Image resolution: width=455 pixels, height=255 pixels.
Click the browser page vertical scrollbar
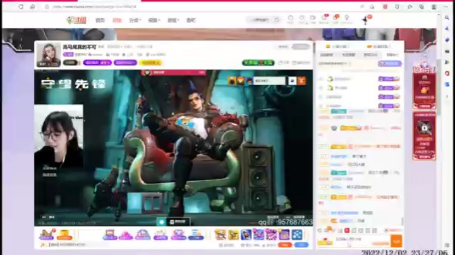click(439, 87)
